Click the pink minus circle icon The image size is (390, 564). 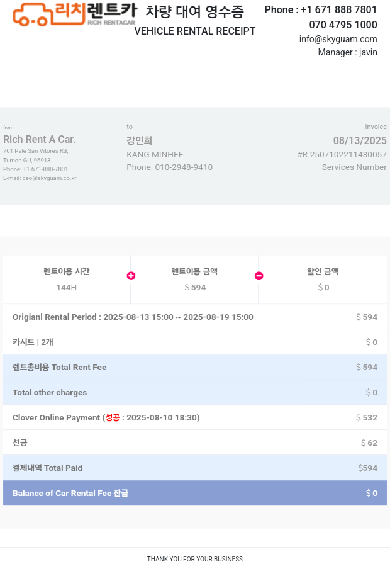[x=259, y=276]
